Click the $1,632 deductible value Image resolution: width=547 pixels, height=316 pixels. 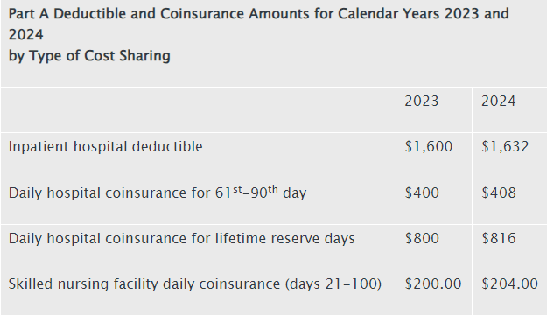(x=505, y=146)
